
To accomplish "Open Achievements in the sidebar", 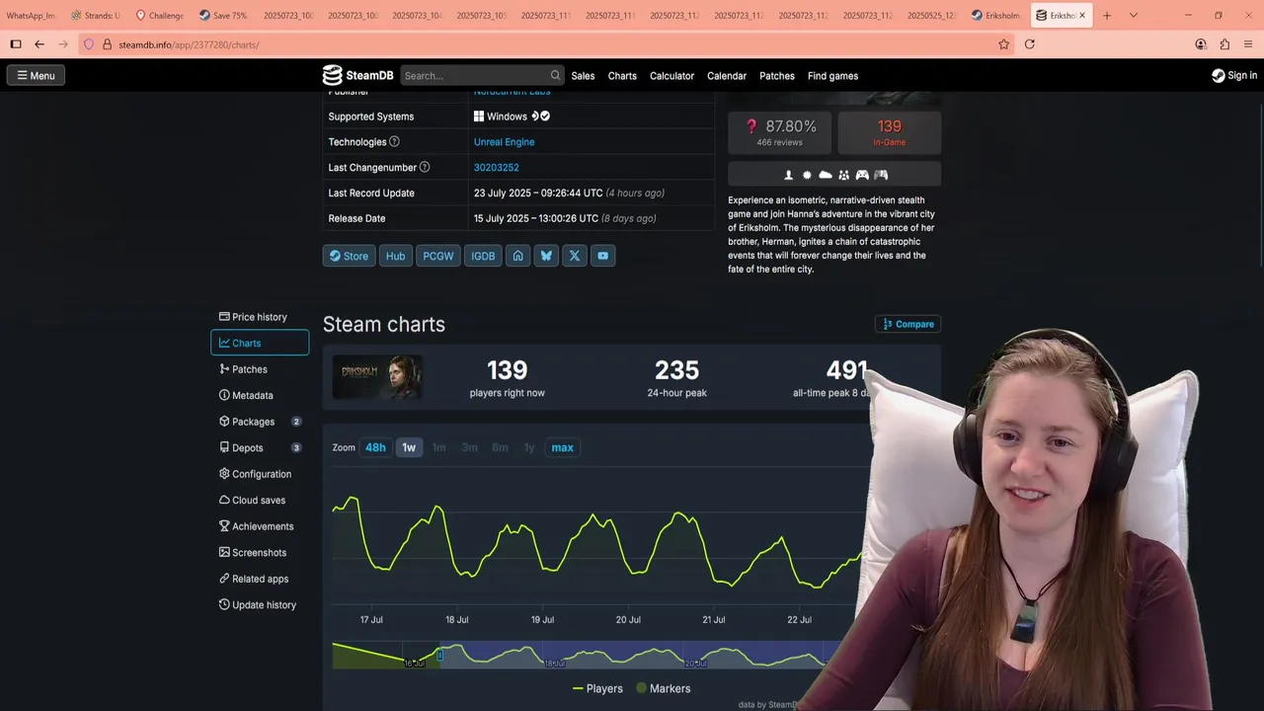I will [x=260, y=526].
